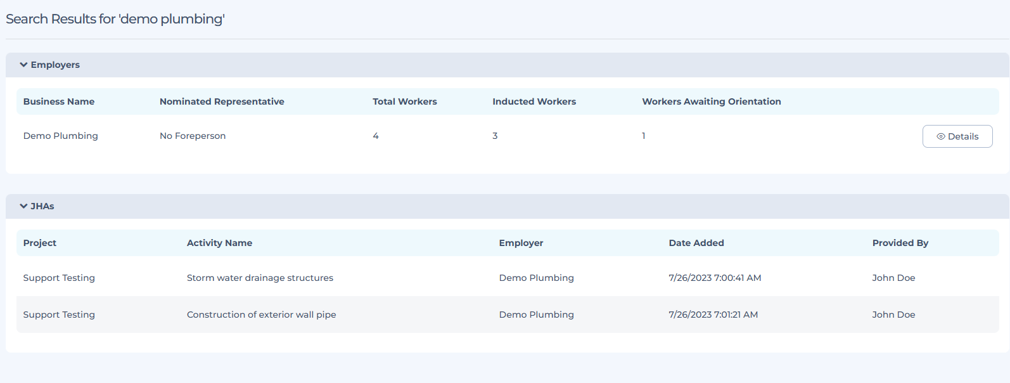Select Construction of exterior wall pipe row
The image size is (1010, 383).
(x=261, y=315)
